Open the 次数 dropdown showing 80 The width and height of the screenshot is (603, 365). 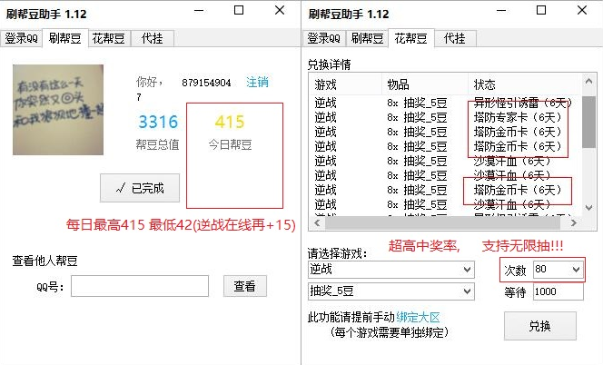(x=557, y=270)
